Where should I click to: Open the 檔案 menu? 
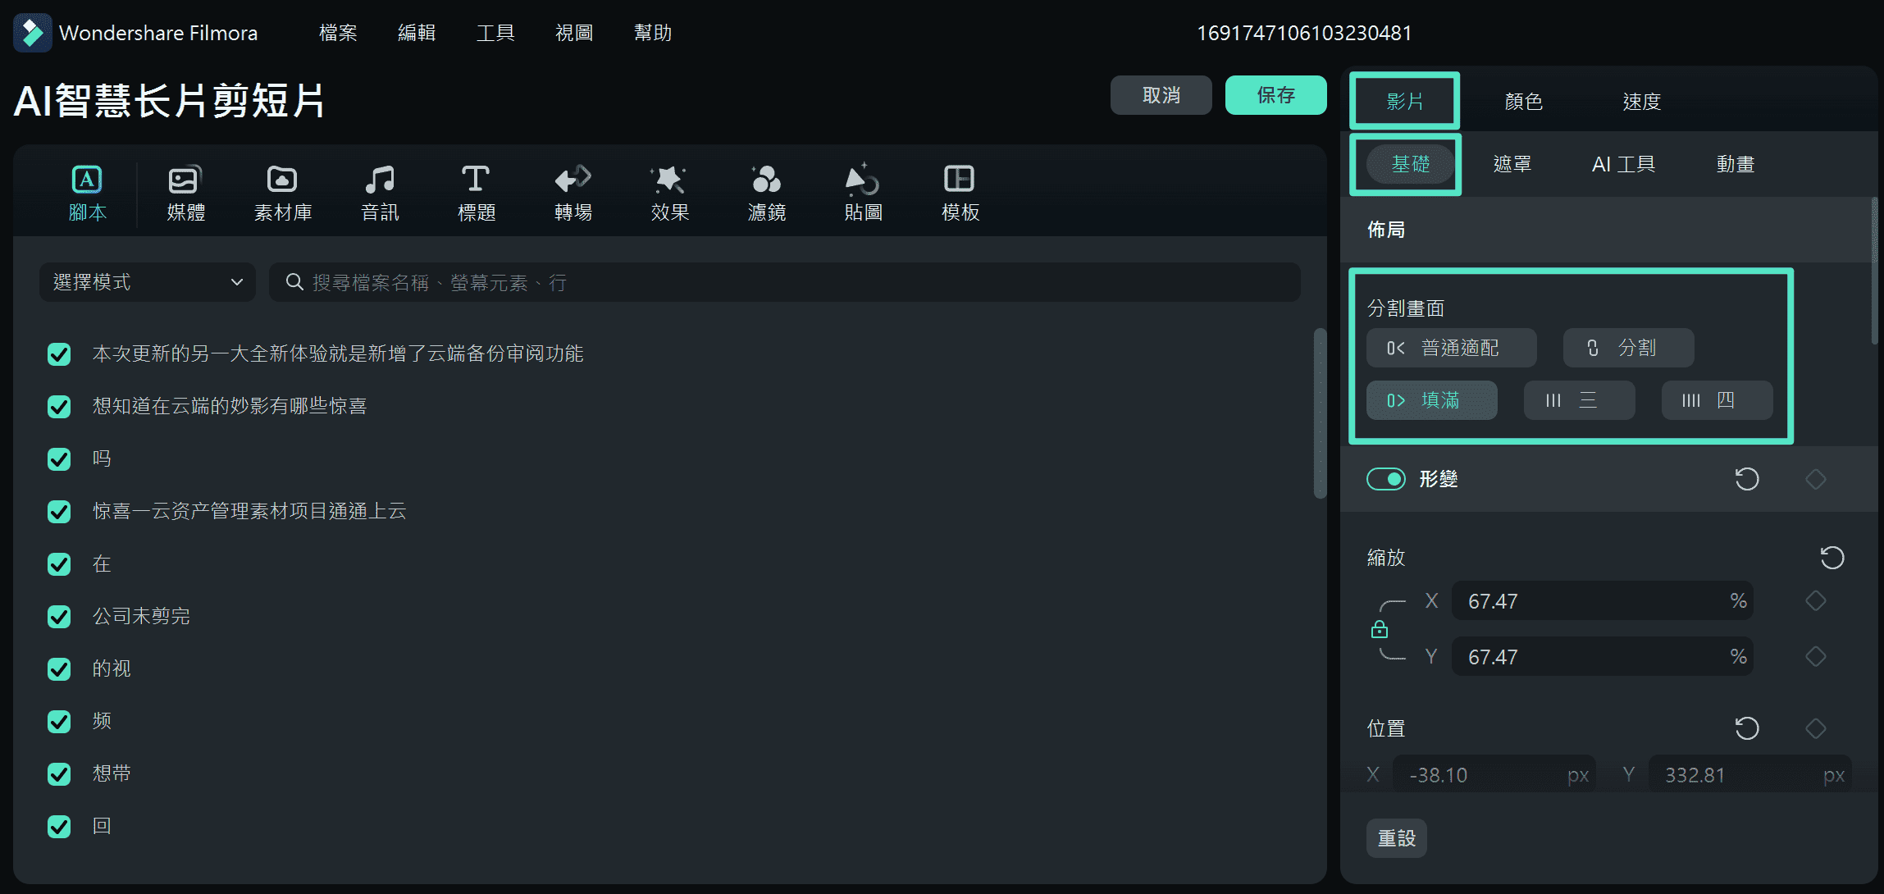point(338,33)
